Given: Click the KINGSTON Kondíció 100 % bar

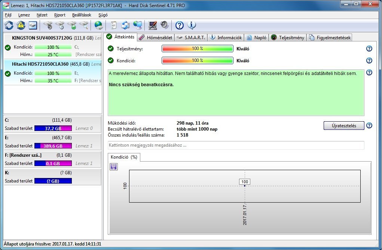Looking at the screenshot, I should (x=53, y=47).
